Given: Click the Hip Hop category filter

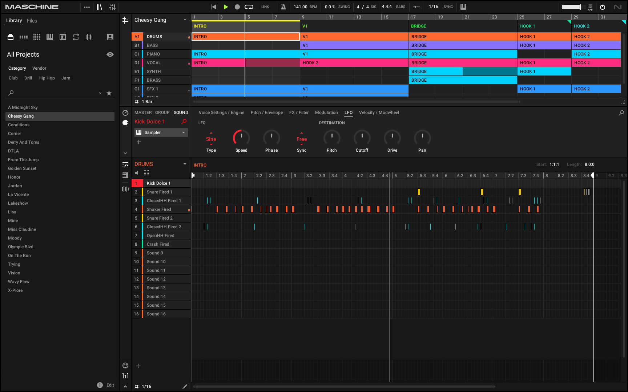Looking at the screenshot, I should click(x=47, y=78).
